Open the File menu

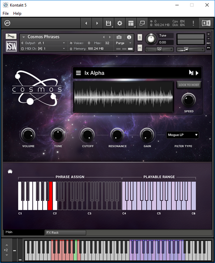(6, 14)
